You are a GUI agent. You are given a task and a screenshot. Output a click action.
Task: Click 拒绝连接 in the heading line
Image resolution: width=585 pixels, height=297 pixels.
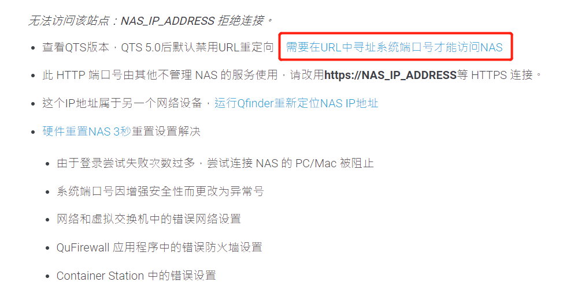pos(241,20)
